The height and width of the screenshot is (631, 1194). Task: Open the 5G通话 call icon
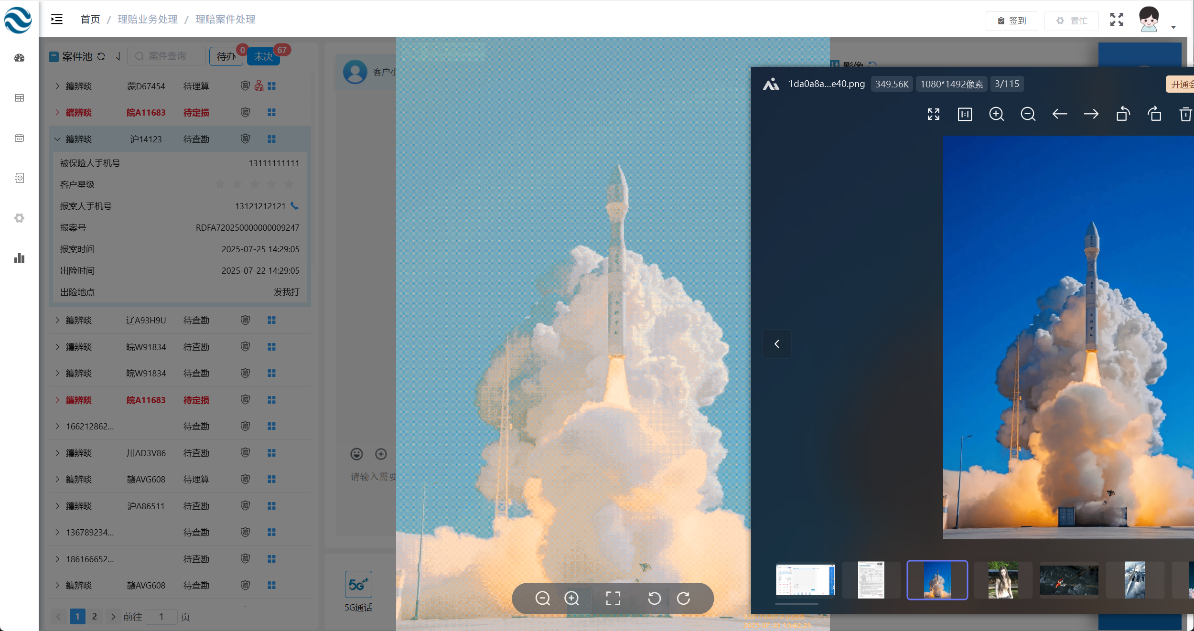point(358,584)
